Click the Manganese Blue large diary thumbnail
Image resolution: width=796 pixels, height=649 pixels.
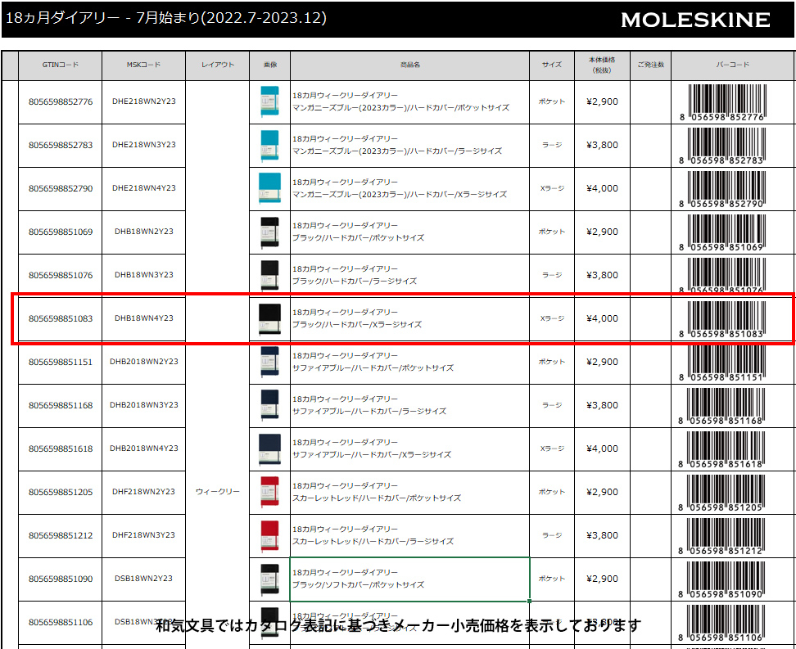[269, 145]
